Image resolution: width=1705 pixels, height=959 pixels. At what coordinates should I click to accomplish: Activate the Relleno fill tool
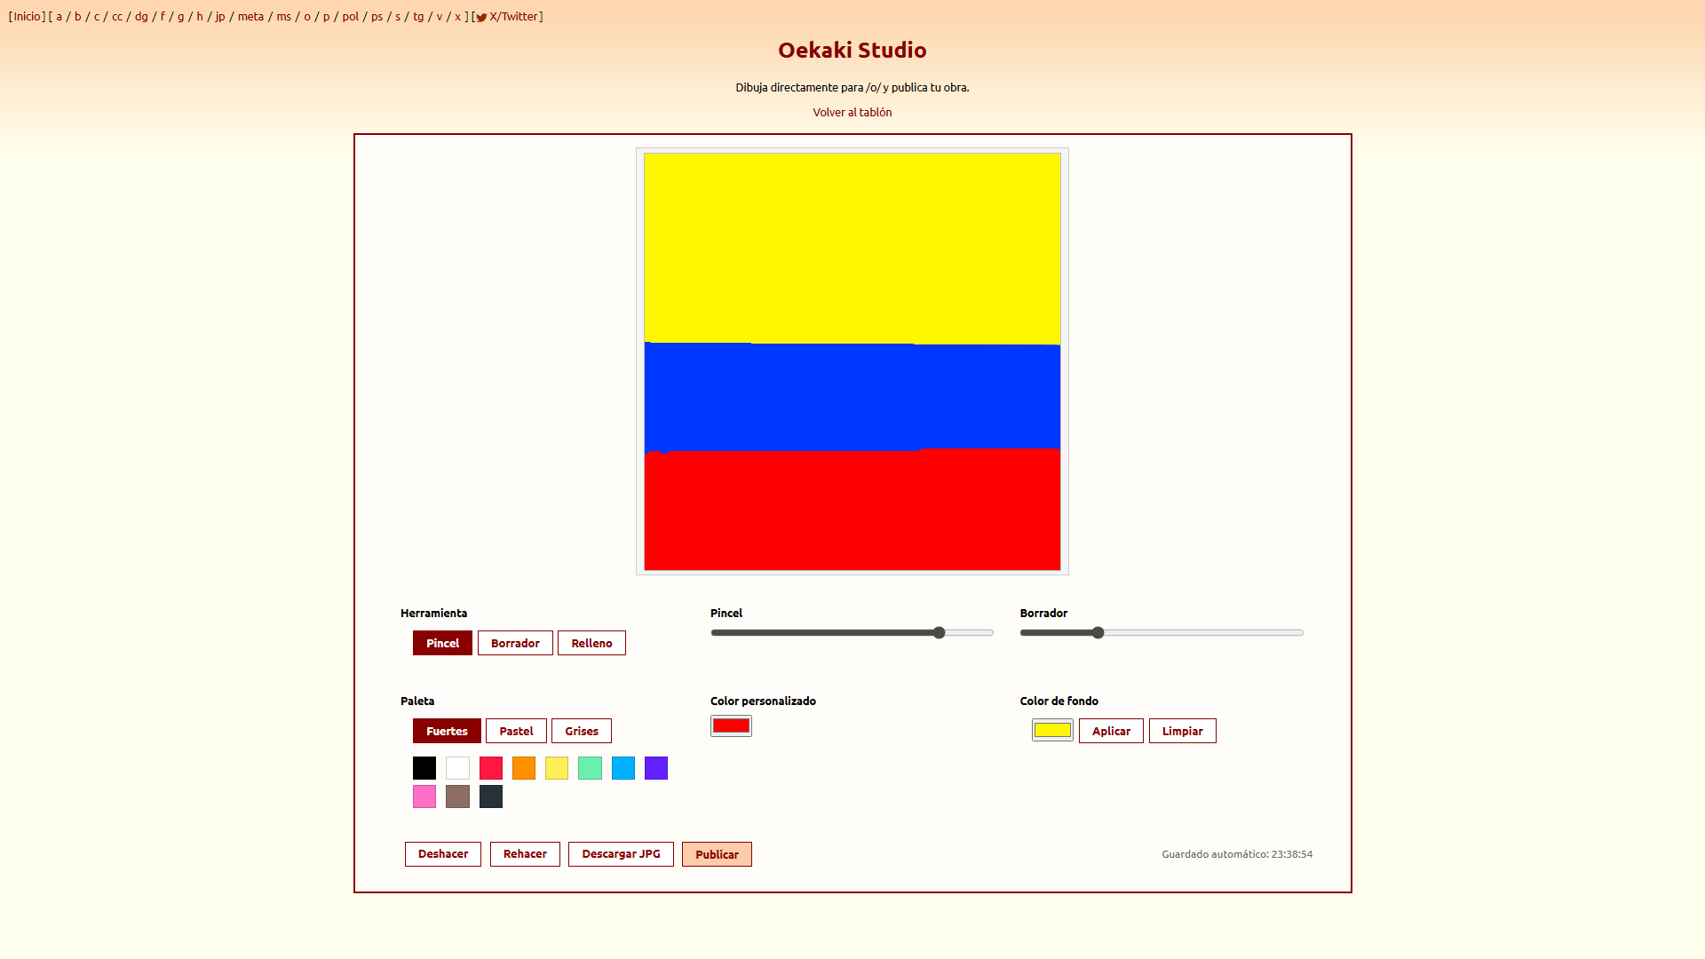point(591,643)
